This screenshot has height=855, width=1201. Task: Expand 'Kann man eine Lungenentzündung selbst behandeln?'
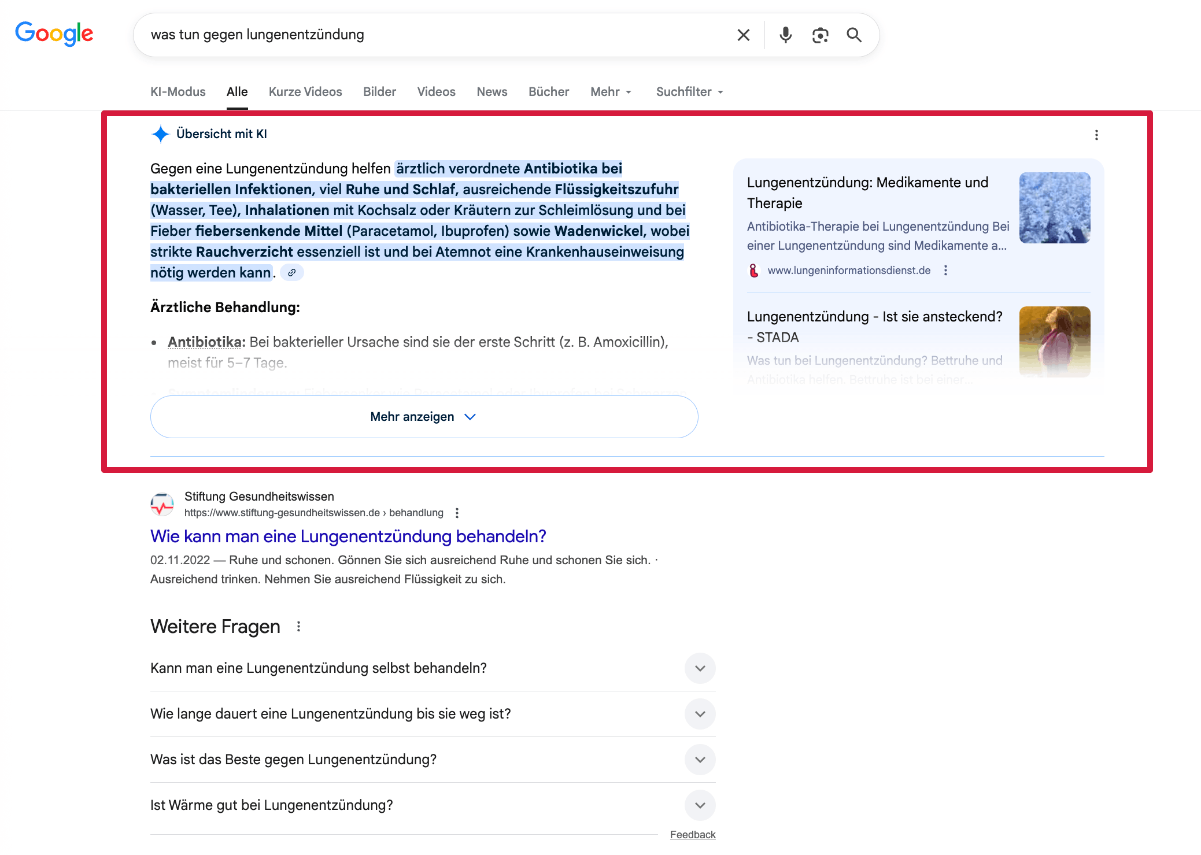click(700, 668)
